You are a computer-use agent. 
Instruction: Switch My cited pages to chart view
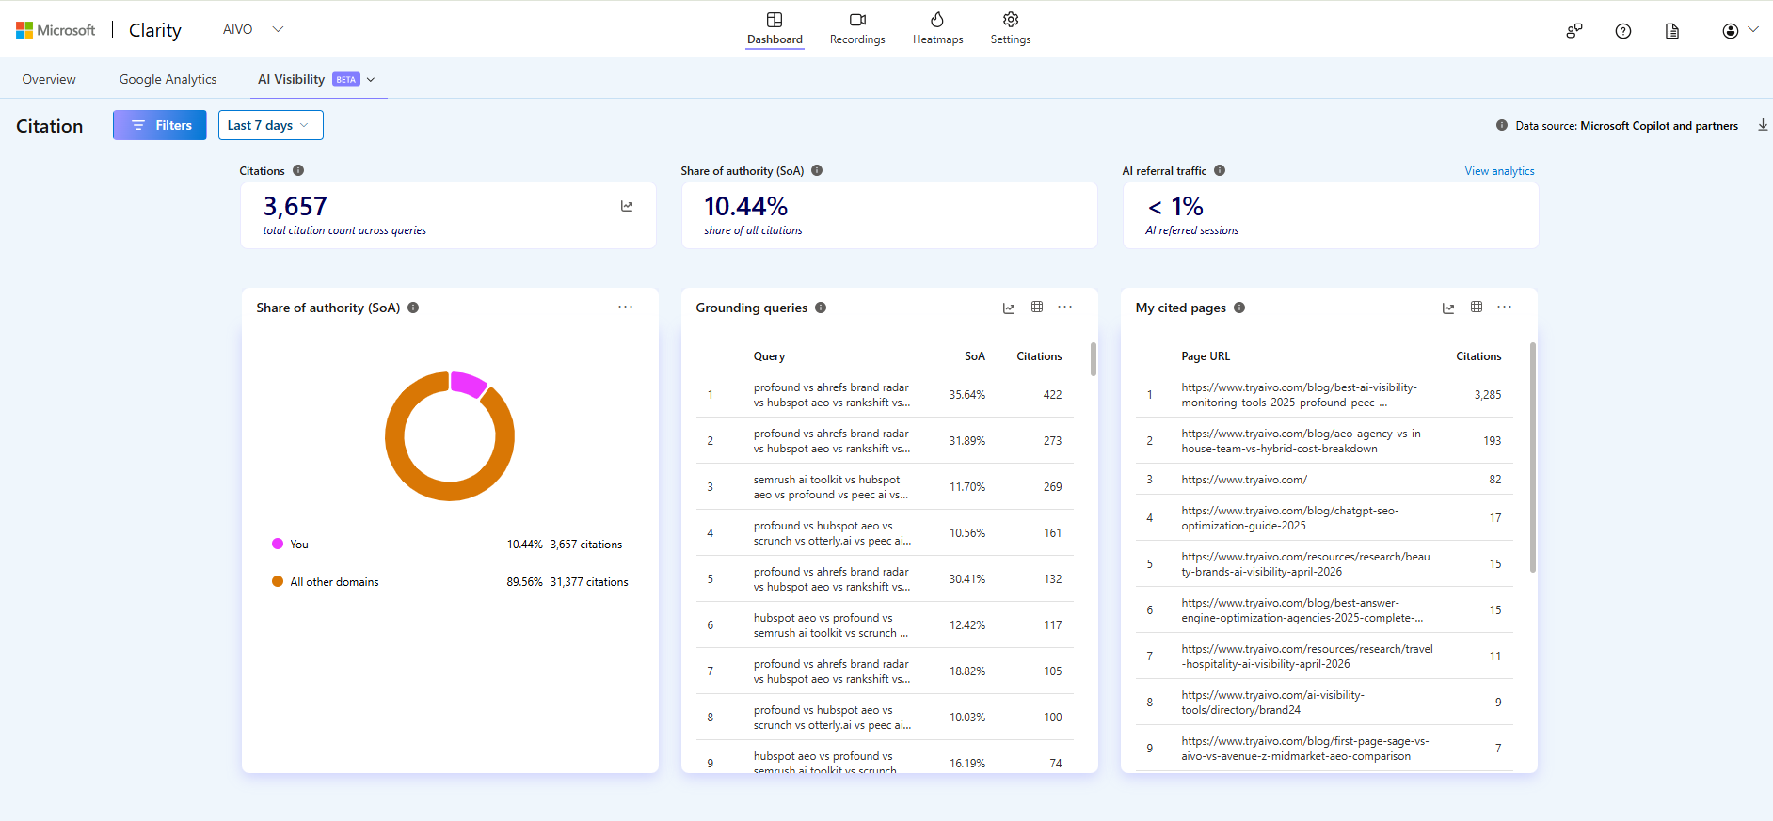click(x=1448, y=308)
